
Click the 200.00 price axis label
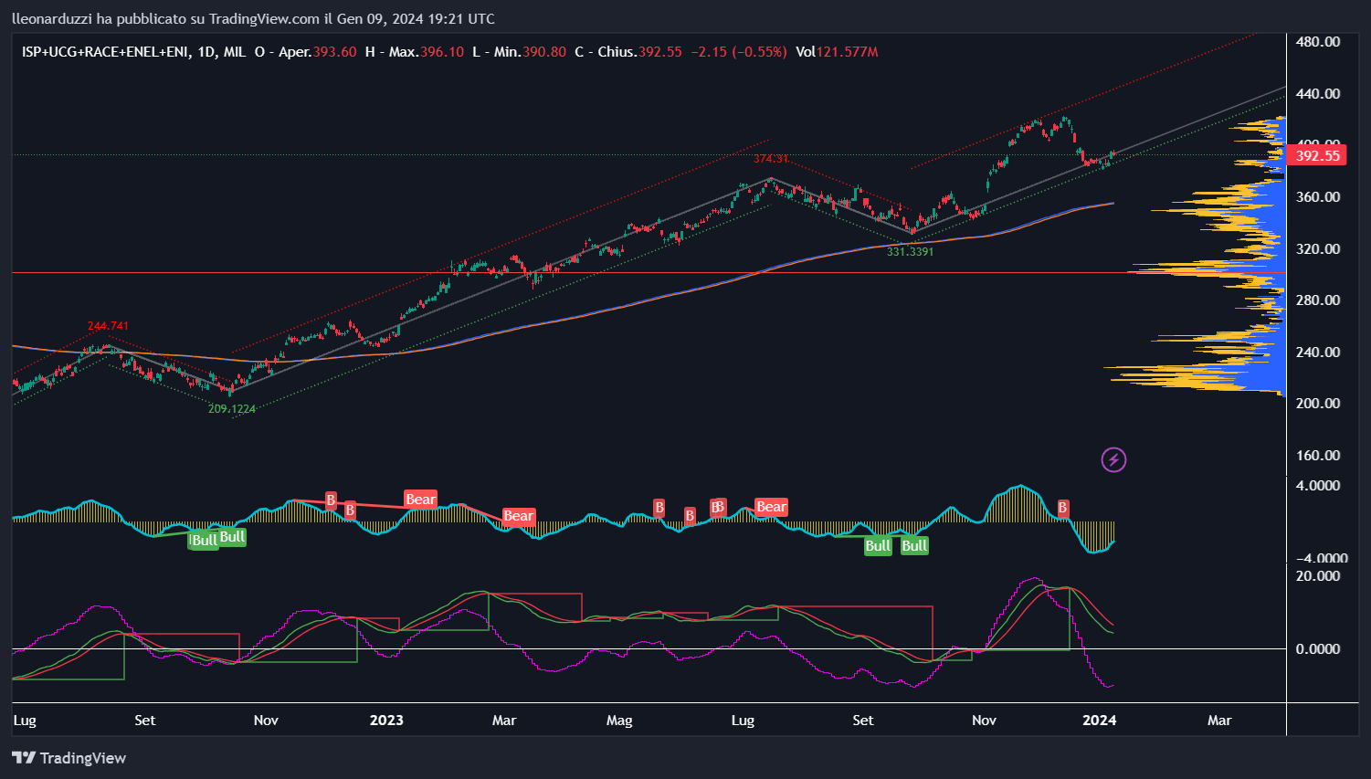coord(1318,403)
